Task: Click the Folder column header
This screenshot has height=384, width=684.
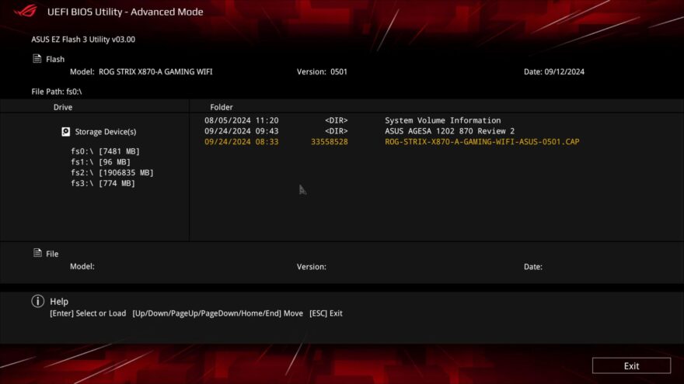Action: tap(222, 107)
